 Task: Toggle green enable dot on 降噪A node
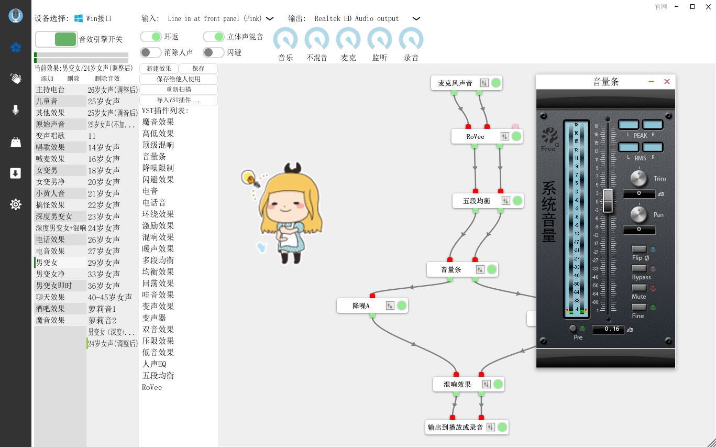tap(402, 306)
